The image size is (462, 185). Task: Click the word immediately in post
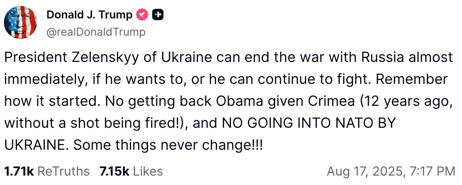coord(43,80)
